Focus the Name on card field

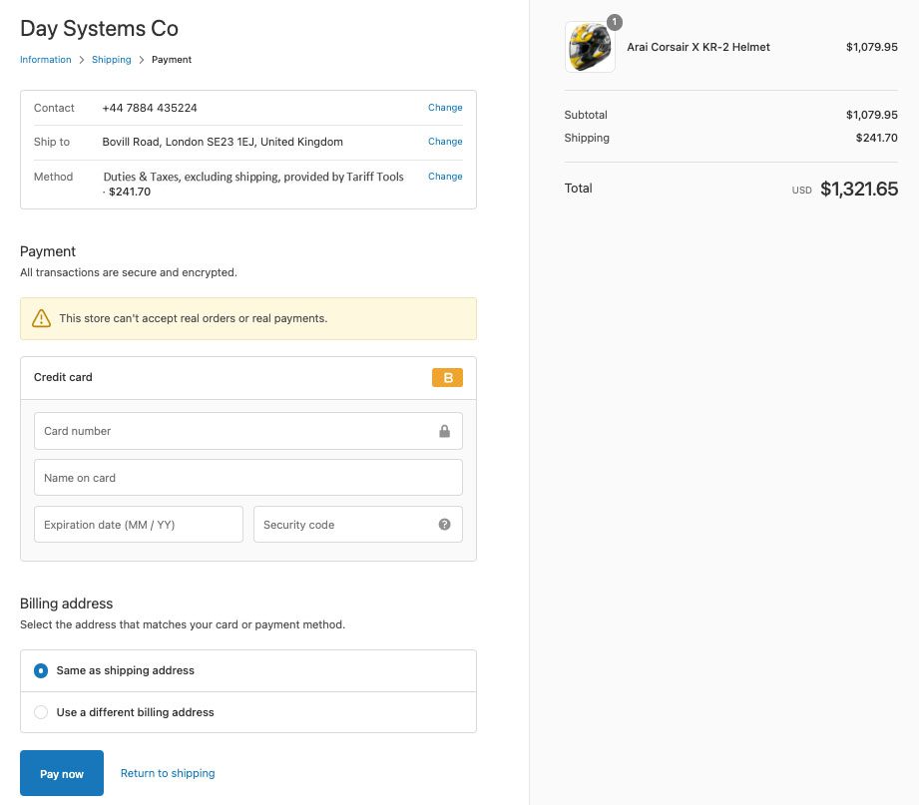[x=247, y=478]
